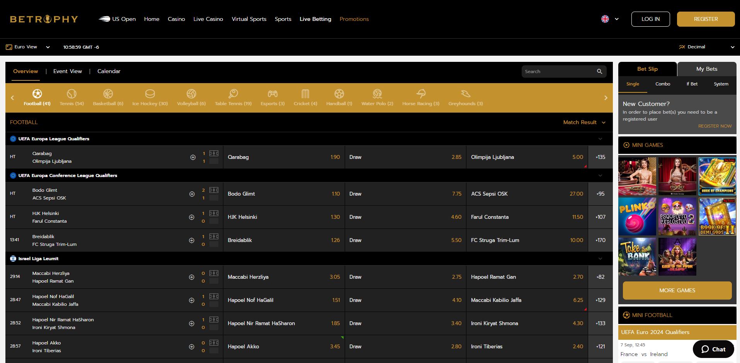Select the Greyhounds icon
This screenshot has width=740, height=363.
coord(466,94)
